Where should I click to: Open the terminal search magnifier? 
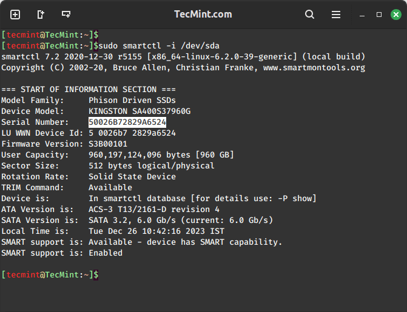pyautogui.click(x=309, y=14)
